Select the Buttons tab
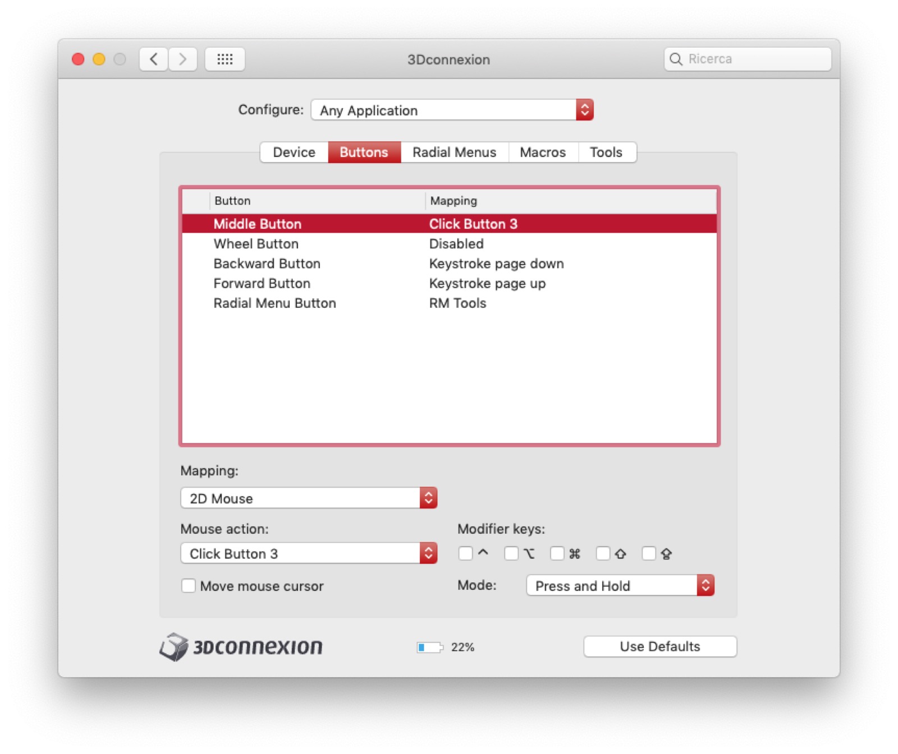Viewport: 898px width, 754px height. point(364,152)
